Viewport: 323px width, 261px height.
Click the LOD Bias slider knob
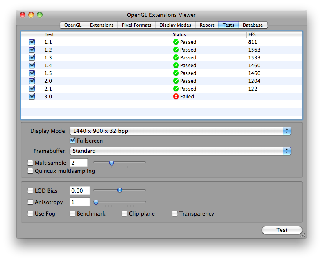point(120,190)
